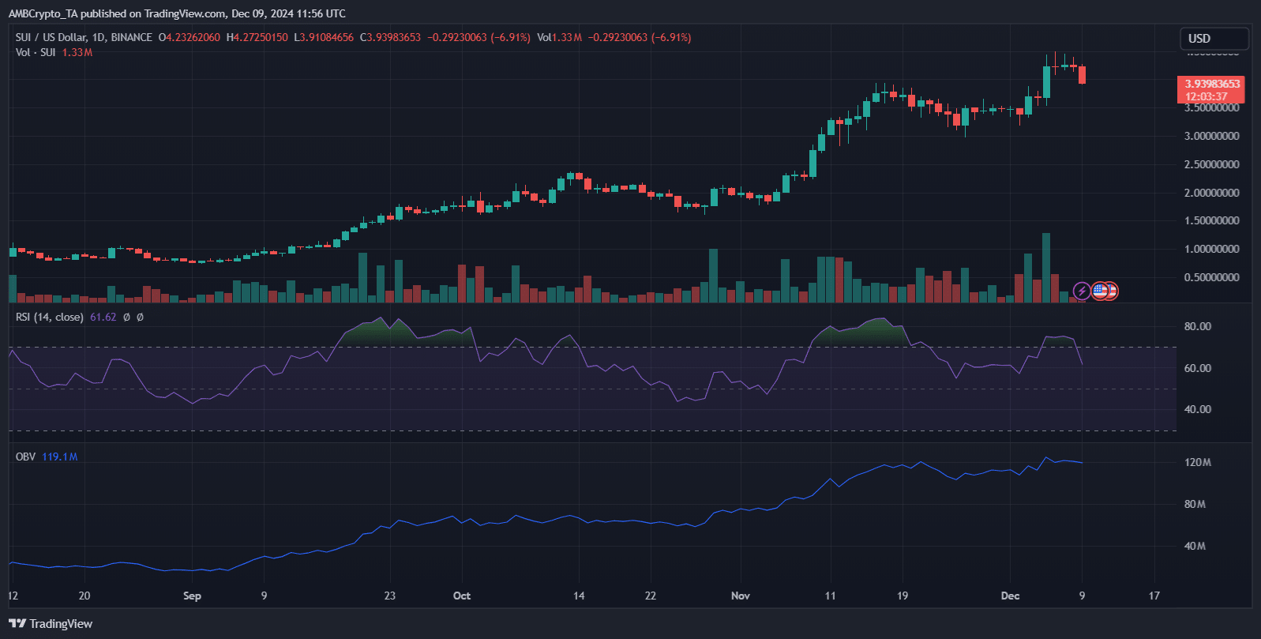Click the open price value 4.23262060
Viewport: 1261px width, 639px height.
[193, 37]
